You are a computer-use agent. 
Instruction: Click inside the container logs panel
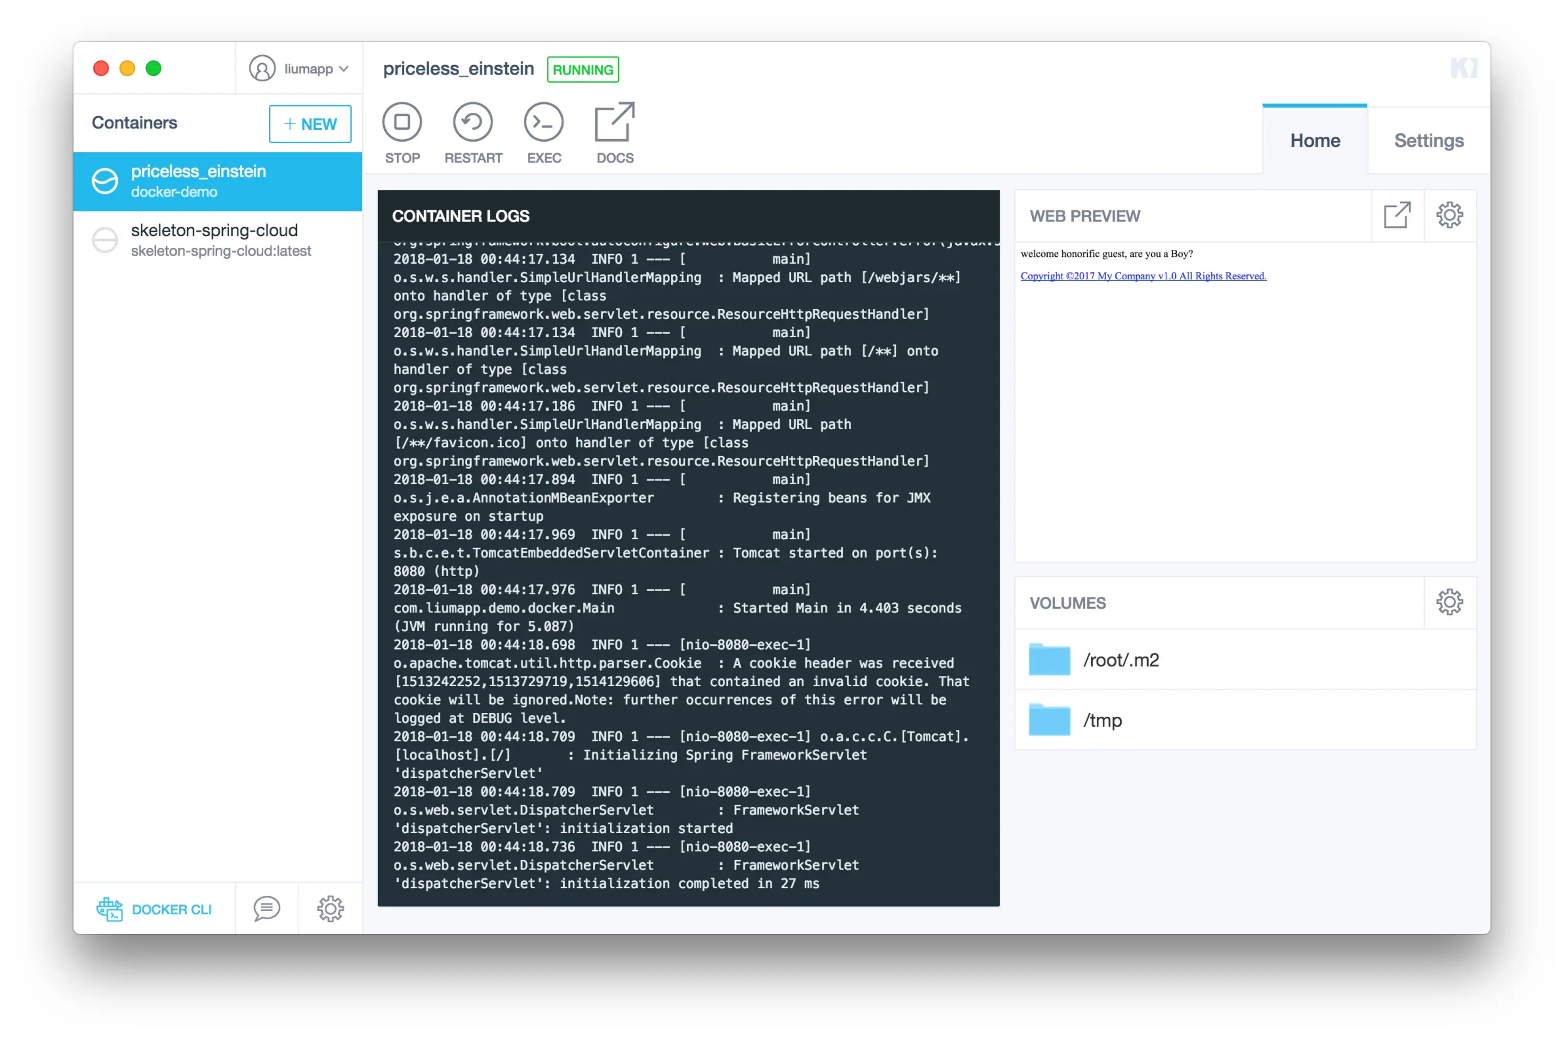pos(688,570)
